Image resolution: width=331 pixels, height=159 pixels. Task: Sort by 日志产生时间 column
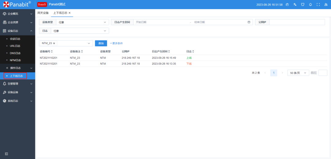pyautogui.click(x=169, y=51)
